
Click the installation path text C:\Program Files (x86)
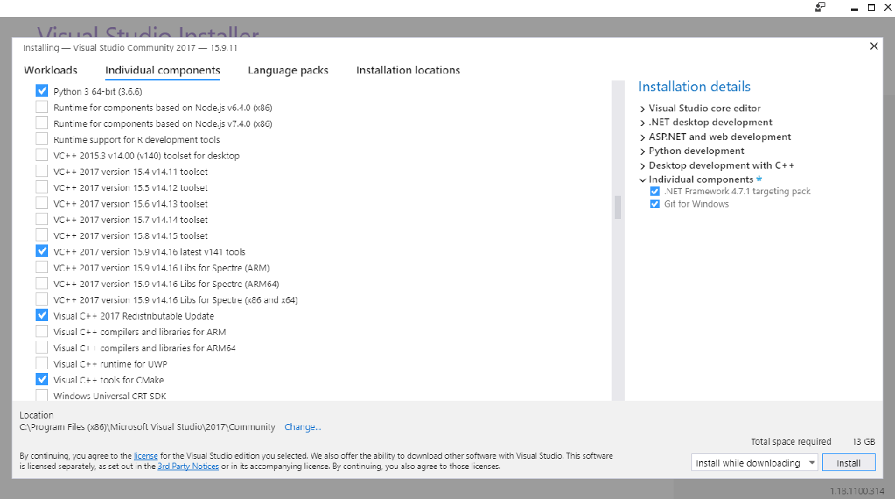[x=147, y=426]
